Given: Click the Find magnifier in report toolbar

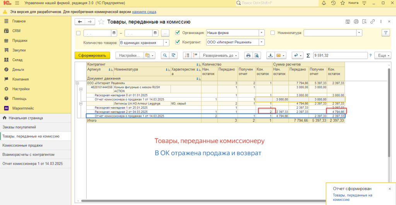Looking at the screenshot, I should tap(165, 56).
